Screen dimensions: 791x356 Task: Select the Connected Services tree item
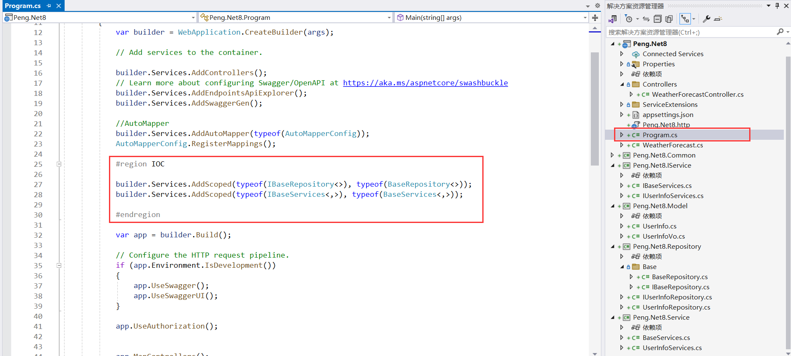(x=673, y=54)
